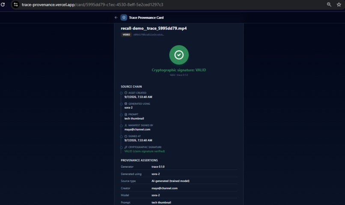Click the icon beside Generated Using
Image resolution: width=345 pixels, height=205 pixels.
pyautogui.click(x=126, y=104)
